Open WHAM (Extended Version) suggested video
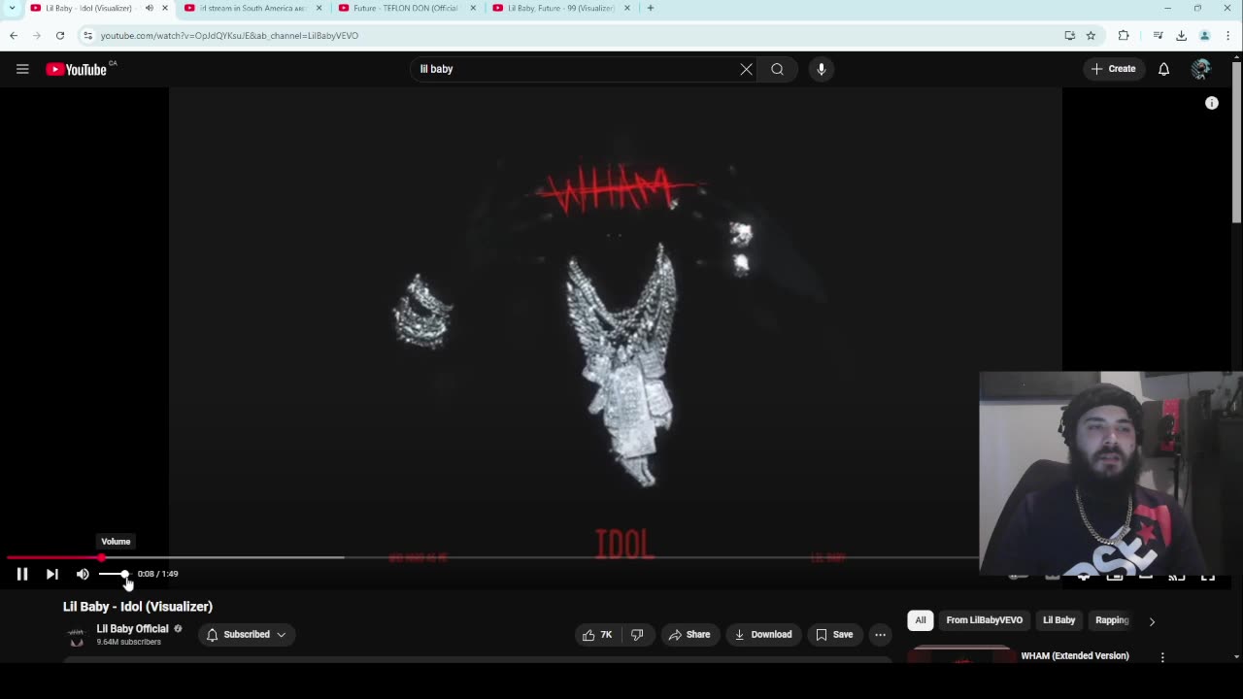 click(1075, 656)
